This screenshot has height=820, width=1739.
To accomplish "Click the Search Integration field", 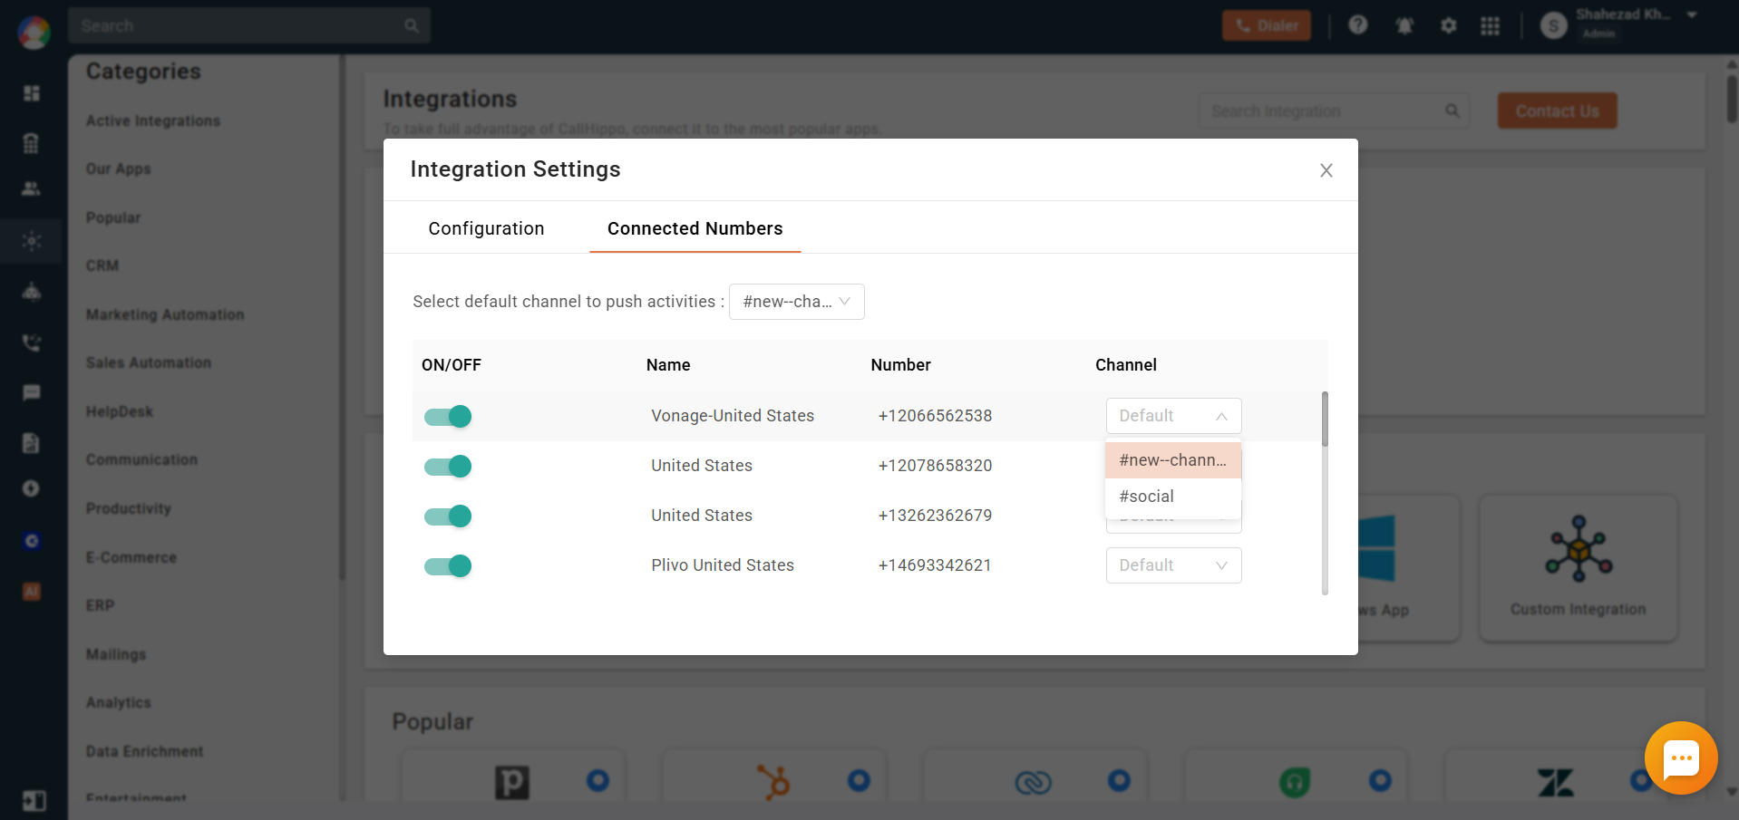I will point(1334,111).
